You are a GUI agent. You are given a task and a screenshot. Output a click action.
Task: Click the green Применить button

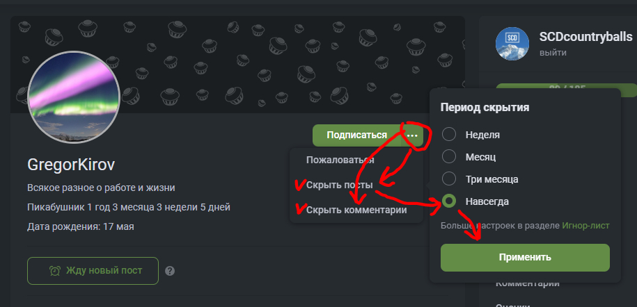tap(525, 257)
